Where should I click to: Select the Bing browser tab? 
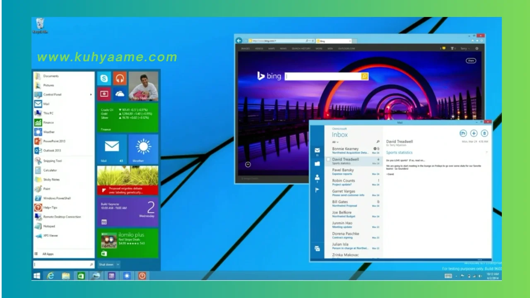coord(333,41)
